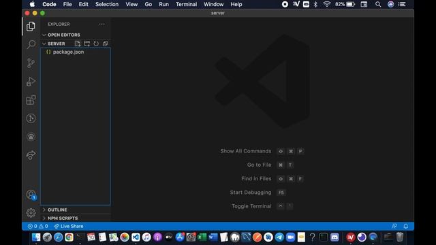Open the Edit menu

(83, 4)
